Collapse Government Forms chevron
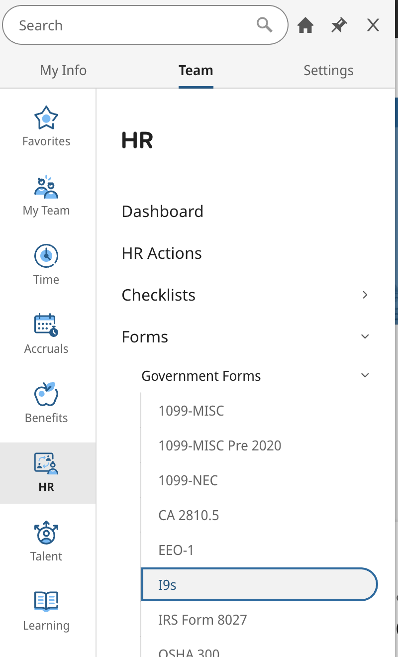 365,375
